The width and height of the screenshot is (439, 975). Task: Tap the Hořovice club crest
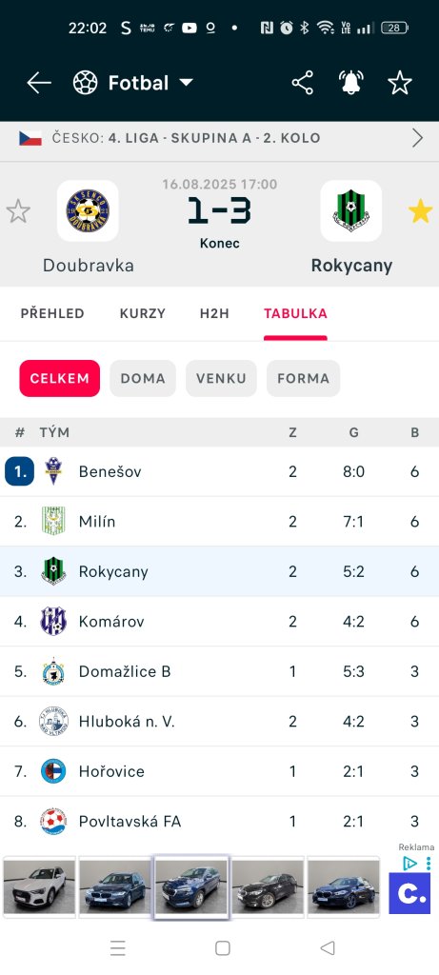click(x=53, y=771)
